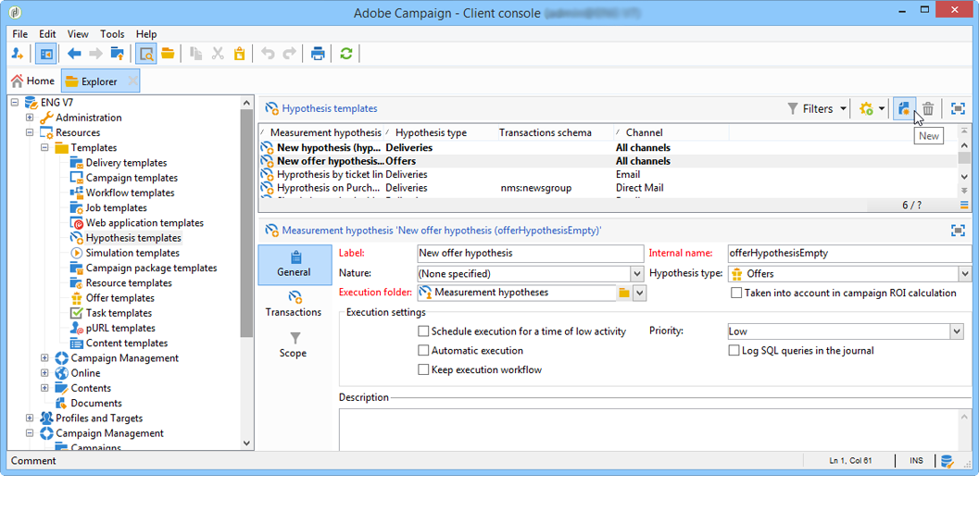
Task: Click the print toolbar icon
Action: coord(318,54)
